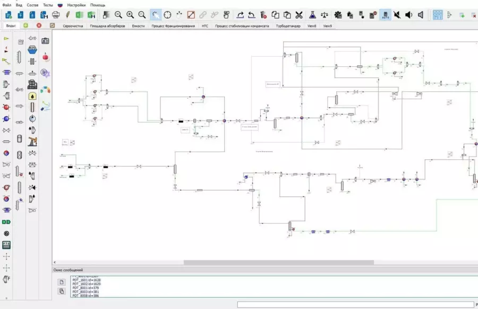Click the crosshair target tool icon
The height and width of the screenshot is (309, 478).
click(167, 15)
